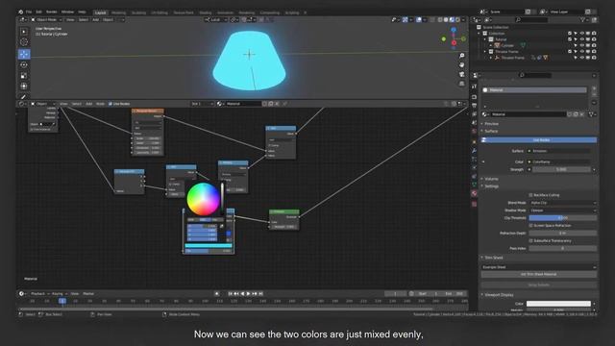Select the Transform tool
The width and height of the screenshot is (615, 346).
24,86
